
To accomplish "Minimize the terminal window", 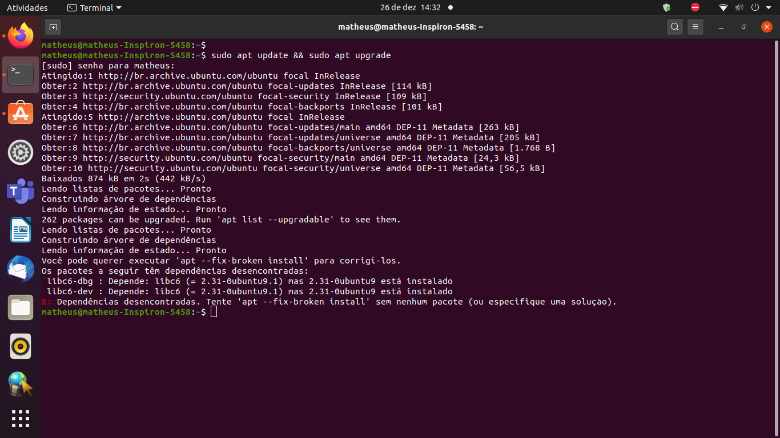I will point(721,27).
